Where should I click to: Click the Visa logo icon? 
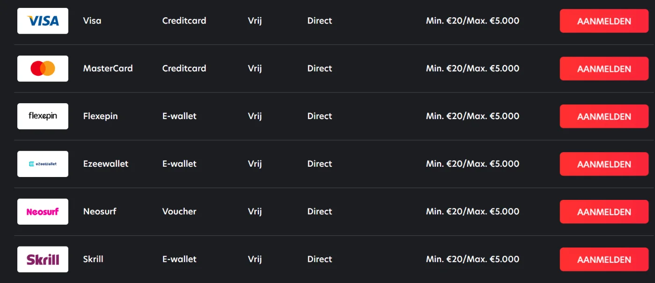pos(43,21)
